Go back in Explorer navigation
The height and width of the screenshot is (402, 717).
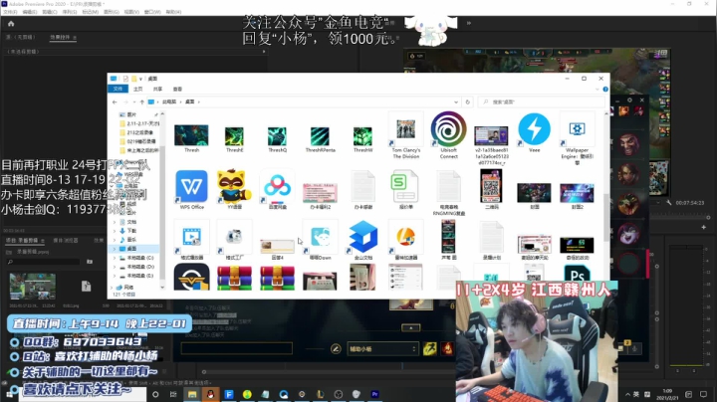click(x=115, y=101)
